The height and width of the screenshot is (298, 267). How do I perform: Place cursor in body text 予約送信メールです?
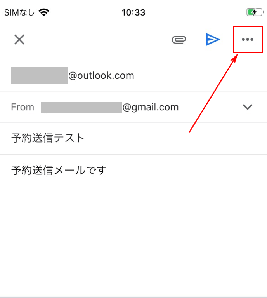point(59,170)
